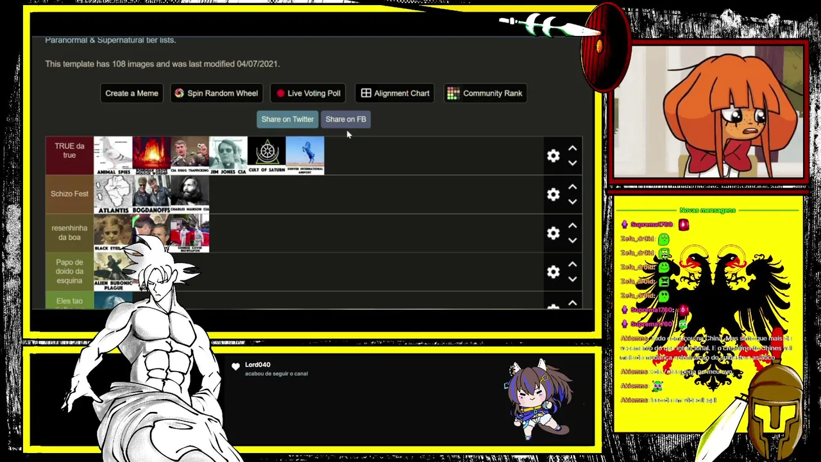Select the Black Eyed image

[112, 232]
